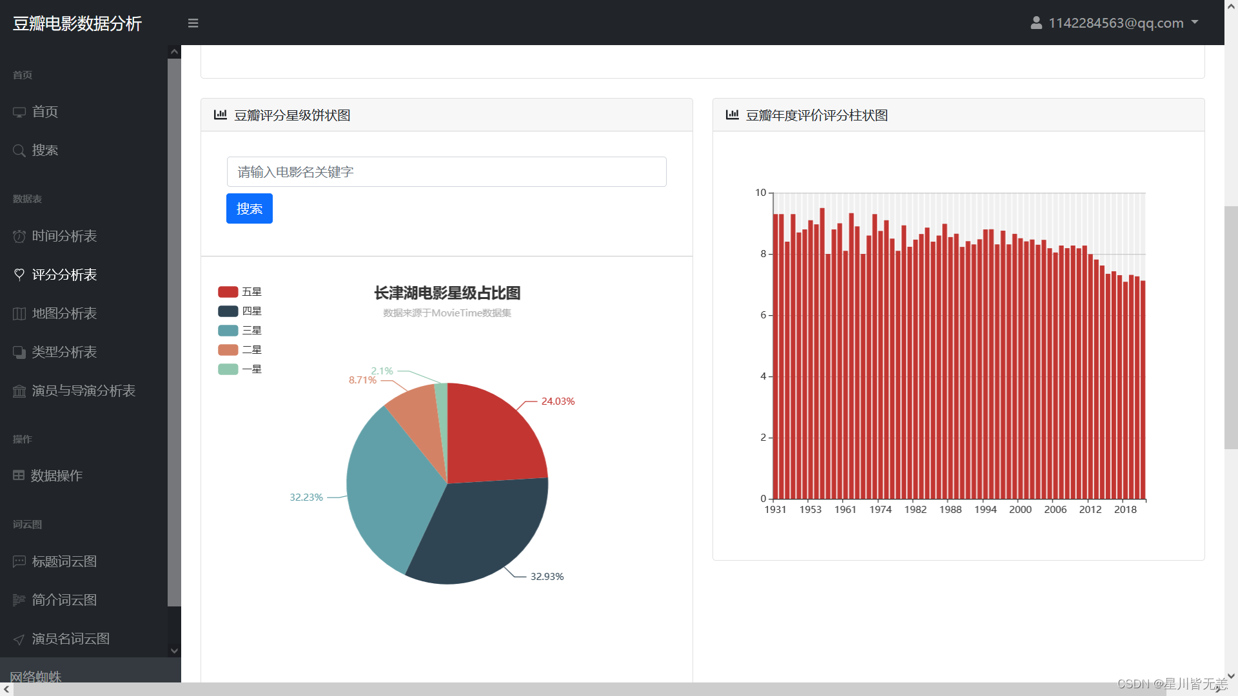Click sidebar scroll up arrow
Image resolution: width=1238 pixels, height=696 pixels.
pos(174,52)
